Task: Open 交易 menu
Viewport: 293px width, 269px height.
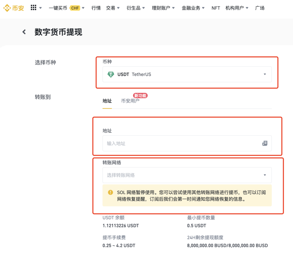Action: (113, 8)
